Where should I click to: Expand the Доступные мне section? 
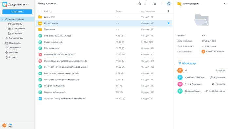3,38
